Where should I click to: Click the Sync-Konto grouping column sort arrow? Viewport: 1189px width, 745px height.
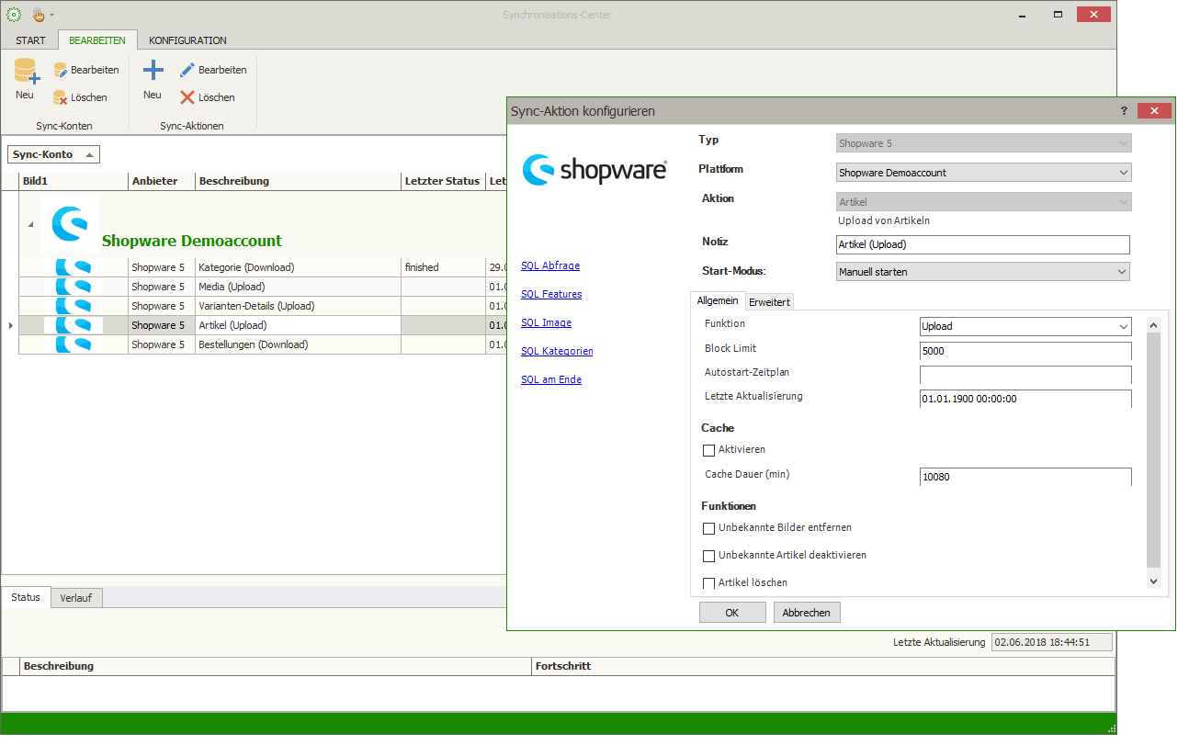88,155
